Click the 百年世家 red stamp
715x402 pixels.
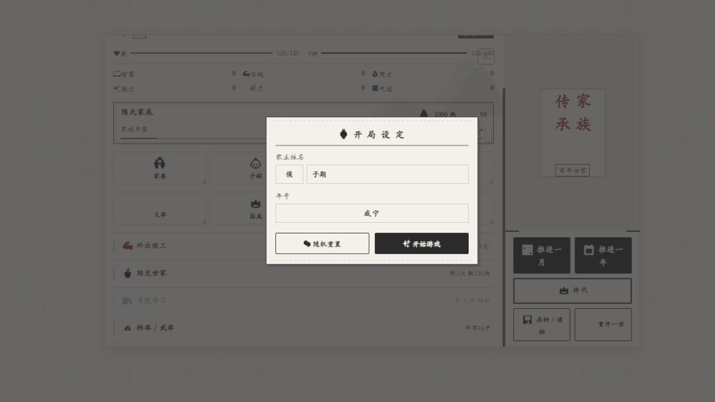[x=572, y=171]
